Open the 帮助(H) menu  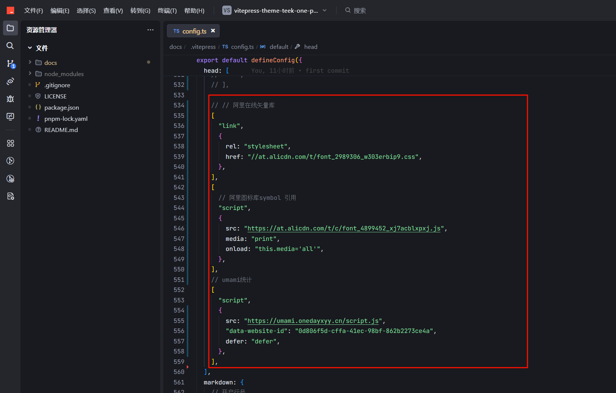click(x=194, y=10)
